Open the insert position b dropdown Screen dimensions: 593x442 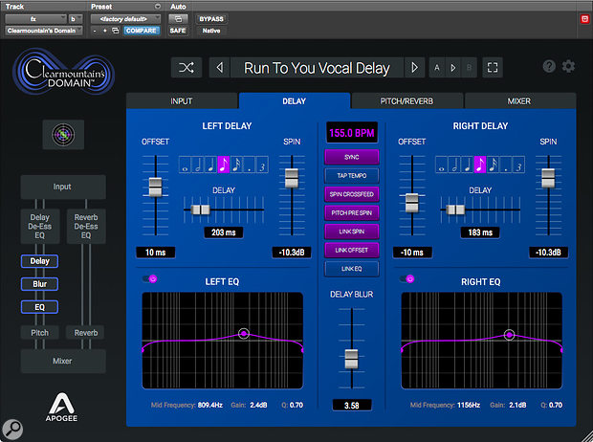[75, 19]
